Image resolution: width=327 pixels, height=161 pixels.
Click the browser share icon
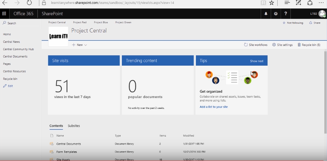tap(310, 3)
